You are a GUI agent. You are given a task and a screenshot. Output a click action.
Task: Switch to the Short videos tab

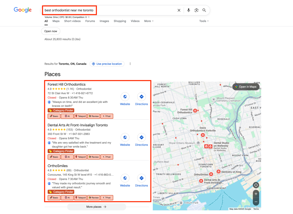[x=72, y=21]
